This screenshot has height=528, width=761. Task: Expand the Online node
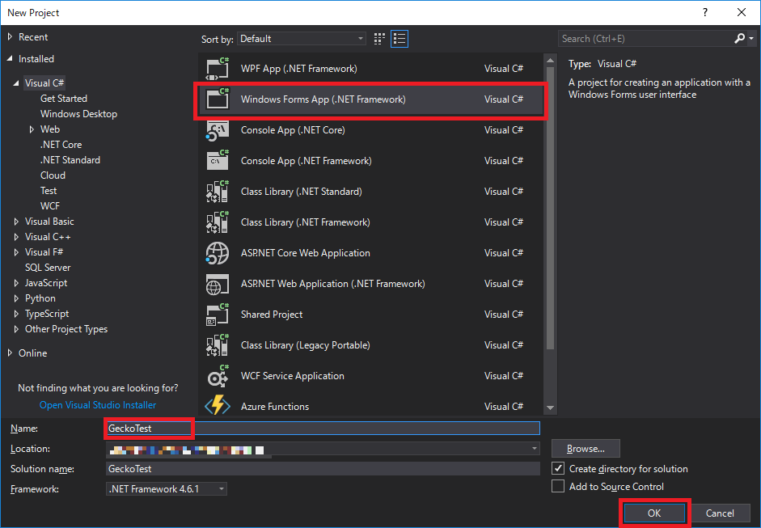coord(10,353)
